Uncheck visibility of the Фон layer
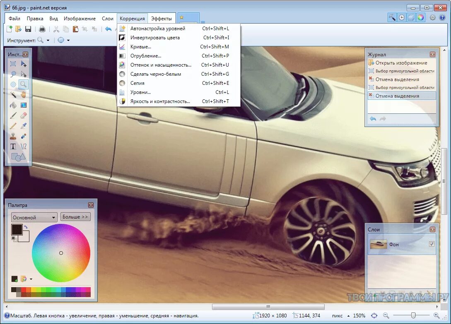This screenshot has width=451, height=324. click(x=432, y=244)
